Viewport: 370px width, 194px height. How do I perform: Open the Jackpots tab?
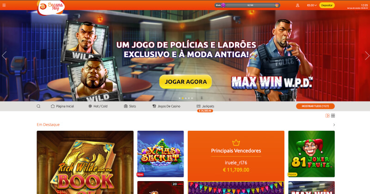pyautogui.click(x=205, y=106)
